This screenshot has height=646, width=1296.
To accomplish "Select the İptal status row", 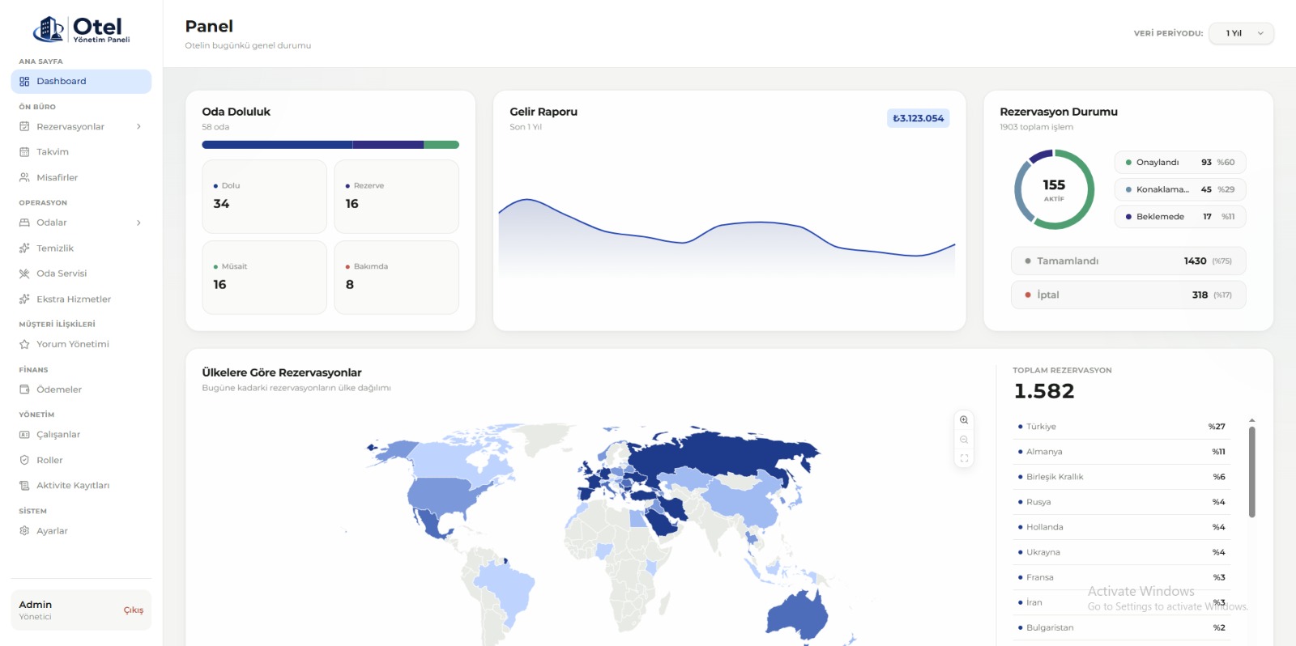I will [x=1128, y=295].
